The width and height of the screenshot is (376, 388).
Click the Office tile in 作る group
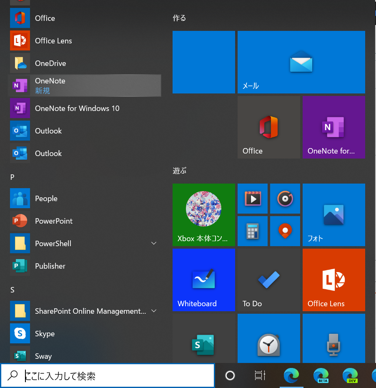pos(269,127)
